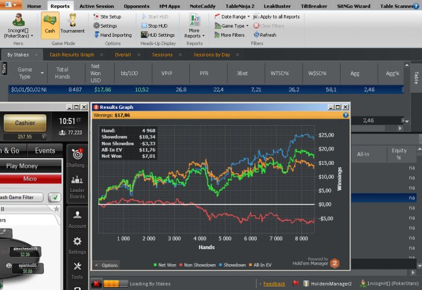Open Settings gear in Options group

pyautogui.click(x=105, y=26)
